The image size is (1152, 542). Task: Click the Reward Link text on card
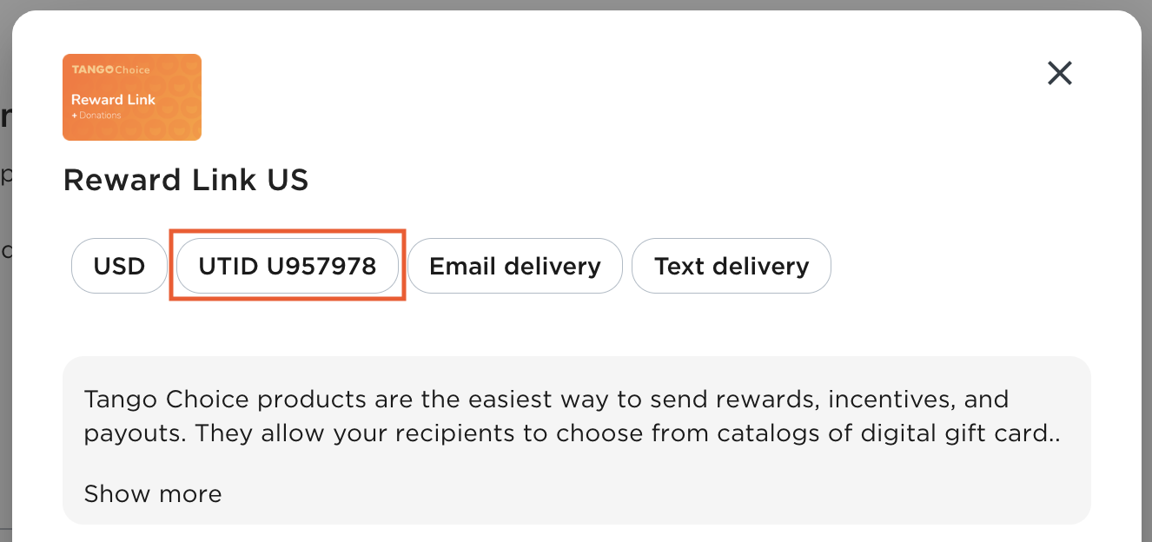pos(113,100)
